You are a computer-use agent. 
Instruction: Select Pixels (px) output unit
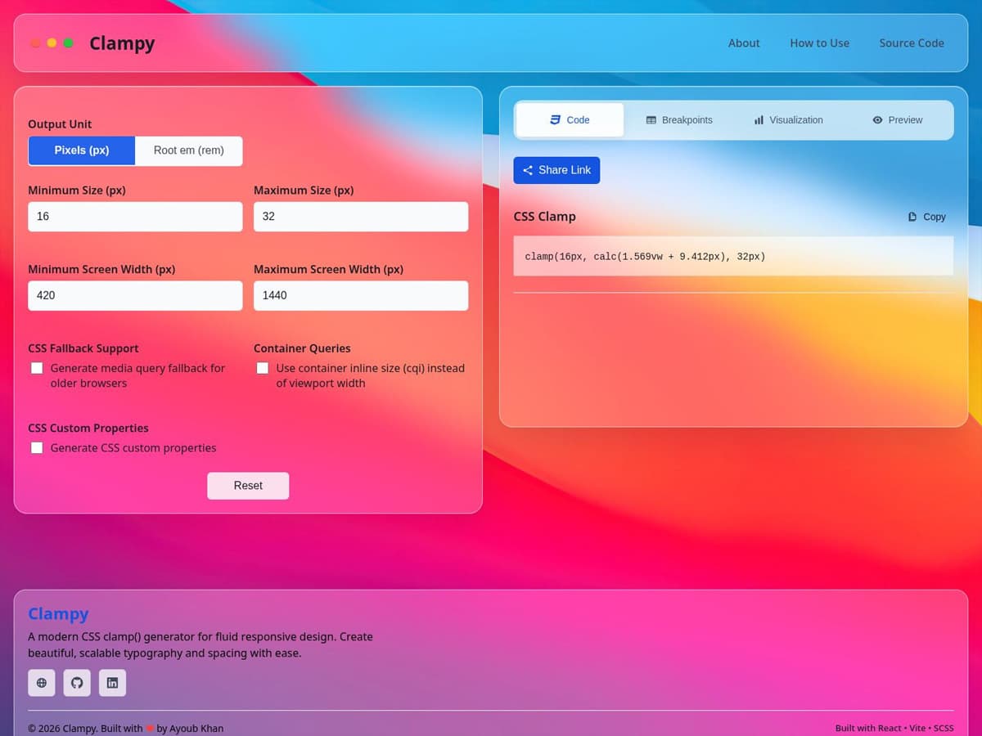82,150
